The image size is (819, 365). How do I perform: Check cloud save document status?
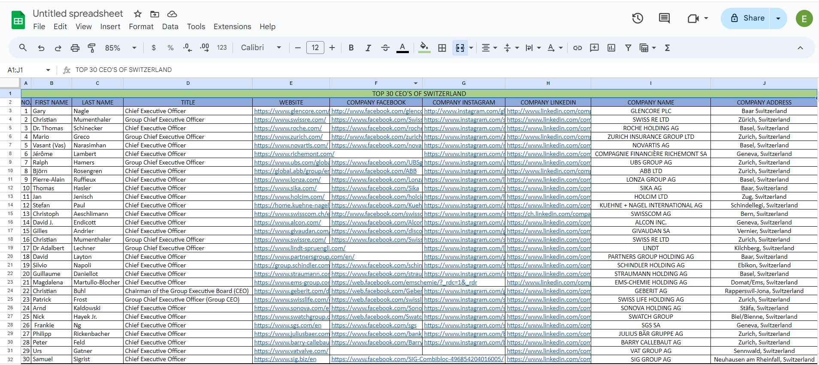172,14
